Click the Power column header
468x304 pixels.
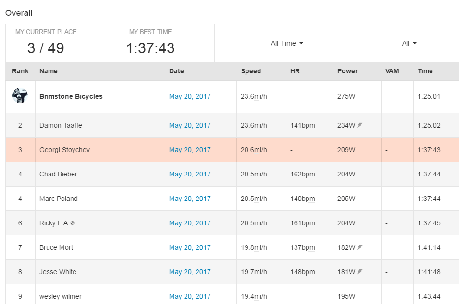coord(347,71)
